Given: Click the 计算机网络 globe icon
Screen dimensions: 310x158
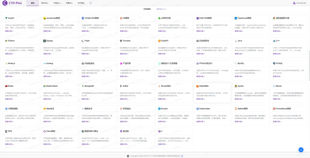Looking at the screenshot, I should (x=6, y=109).
